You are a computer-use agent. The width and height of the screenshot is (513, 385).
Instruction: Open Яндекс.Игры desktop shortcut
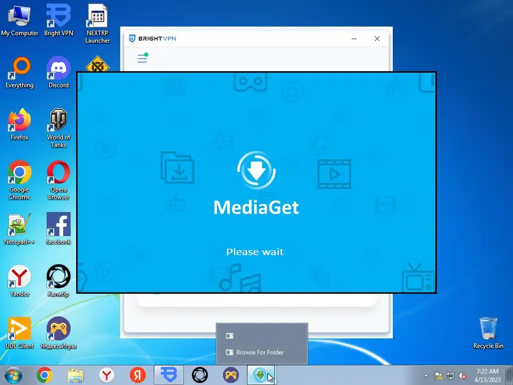click(59, 333)
